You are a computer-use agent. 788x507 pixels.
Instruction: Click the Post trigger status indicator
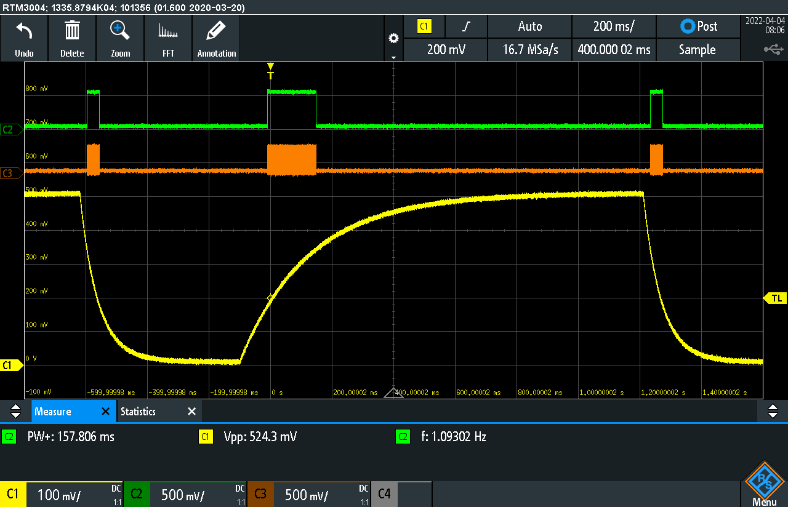[699, 26]
